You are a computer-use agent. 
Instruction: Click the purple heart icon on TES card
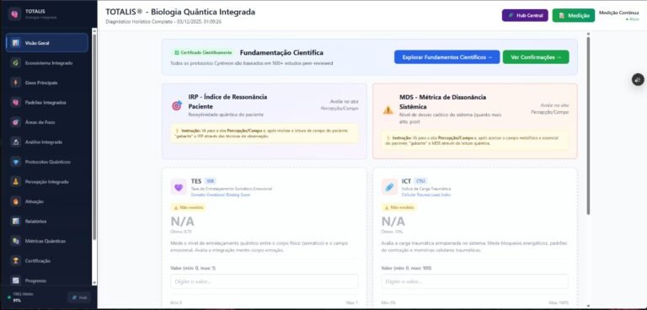tap(179, 187)
